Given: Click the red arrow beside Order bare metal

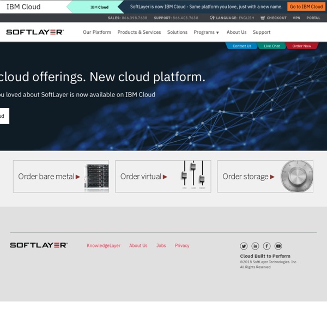Looking at the screenshot, I should (x=78, y=177).
